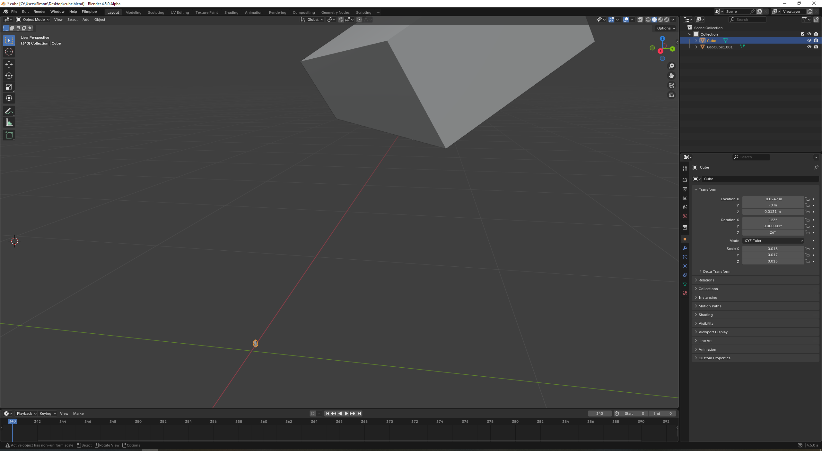Image resolution: width=822 pixels, height=451 pixels.
Task: Choose the Transform tool
Action: (x=9, y=98)
